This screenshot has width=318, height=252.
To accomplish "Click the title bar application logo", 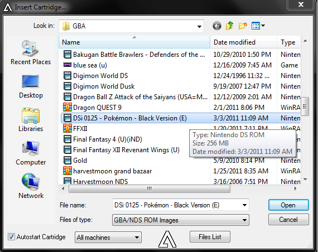I will coord(8,8).
